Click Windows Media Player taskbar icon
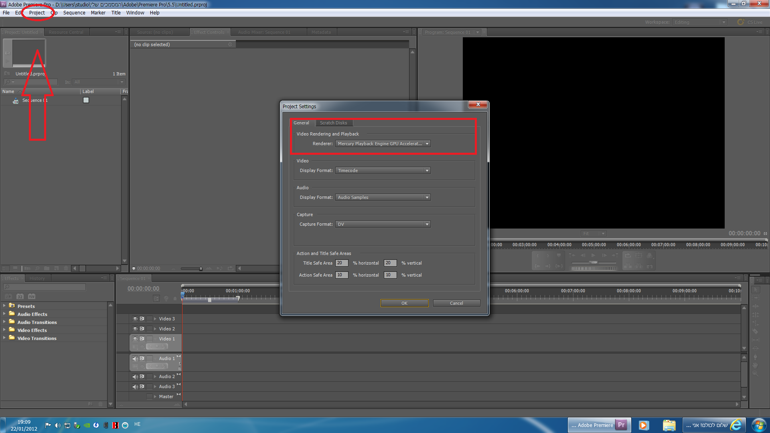This screenshot has width=770, height=433. point(644,425)
